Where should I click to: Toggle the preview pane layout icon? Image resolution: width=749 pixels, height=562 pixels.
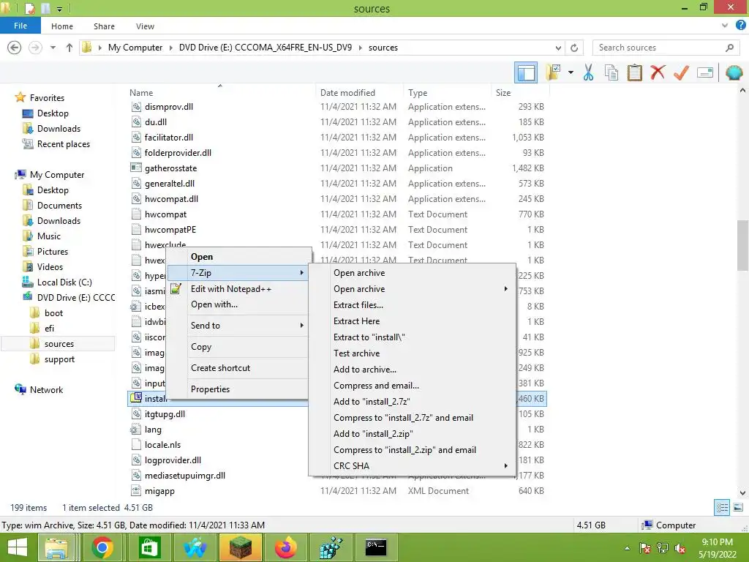click(x=526, y=72)
